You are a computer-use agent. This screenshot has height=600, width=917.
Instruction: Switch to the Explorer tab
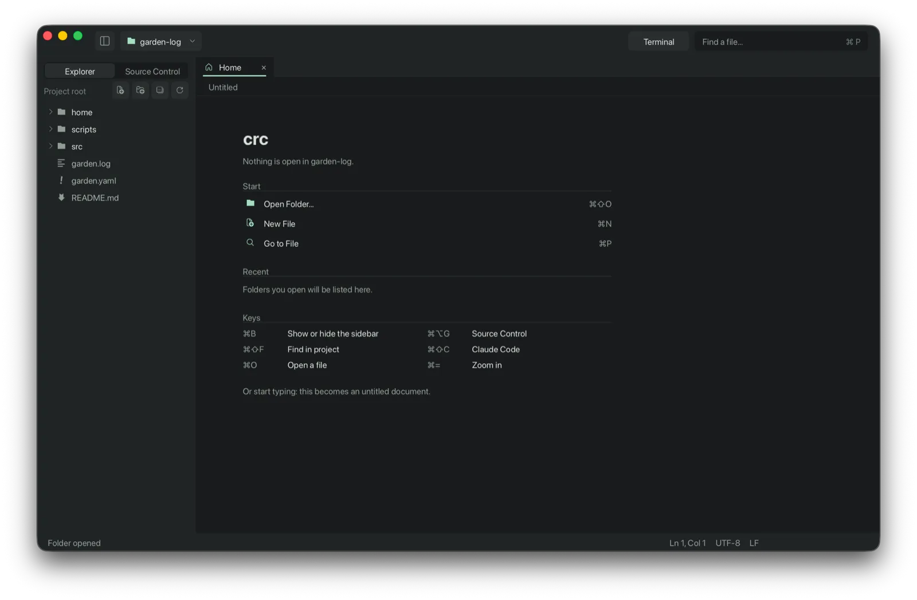coord(80,72)
